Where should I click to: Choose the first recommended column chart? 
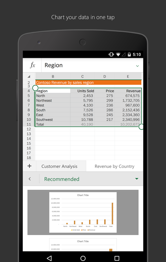[x=83, y=212]
